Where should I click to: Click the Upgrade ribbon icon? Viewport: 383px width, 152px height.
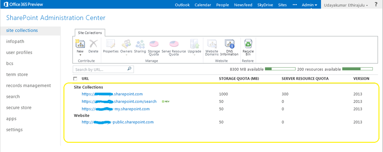pyautogui.click(x=194, y=44)
